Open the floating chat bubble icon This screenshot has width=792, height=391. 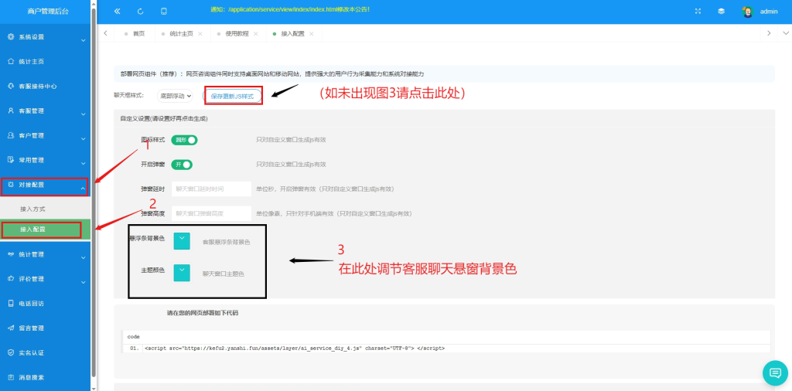(775, 372)
